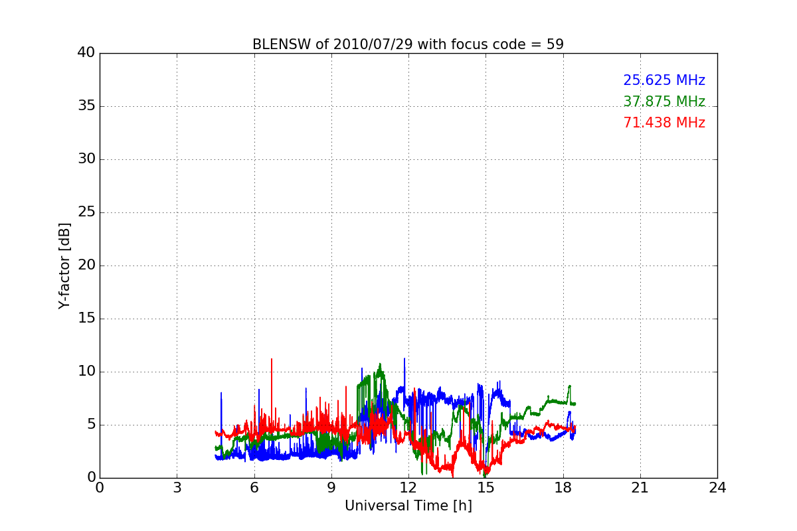The width and height of the screenshot is (797, 531).
Task: Click the y-axis tick label 30
Action: [x=86, y=159]
